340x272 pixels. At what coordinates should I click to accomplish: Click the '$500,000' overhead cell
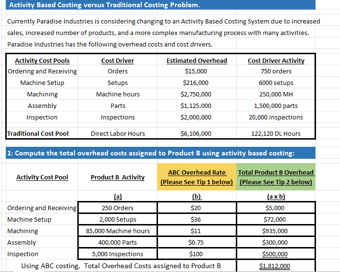(276, 254)
